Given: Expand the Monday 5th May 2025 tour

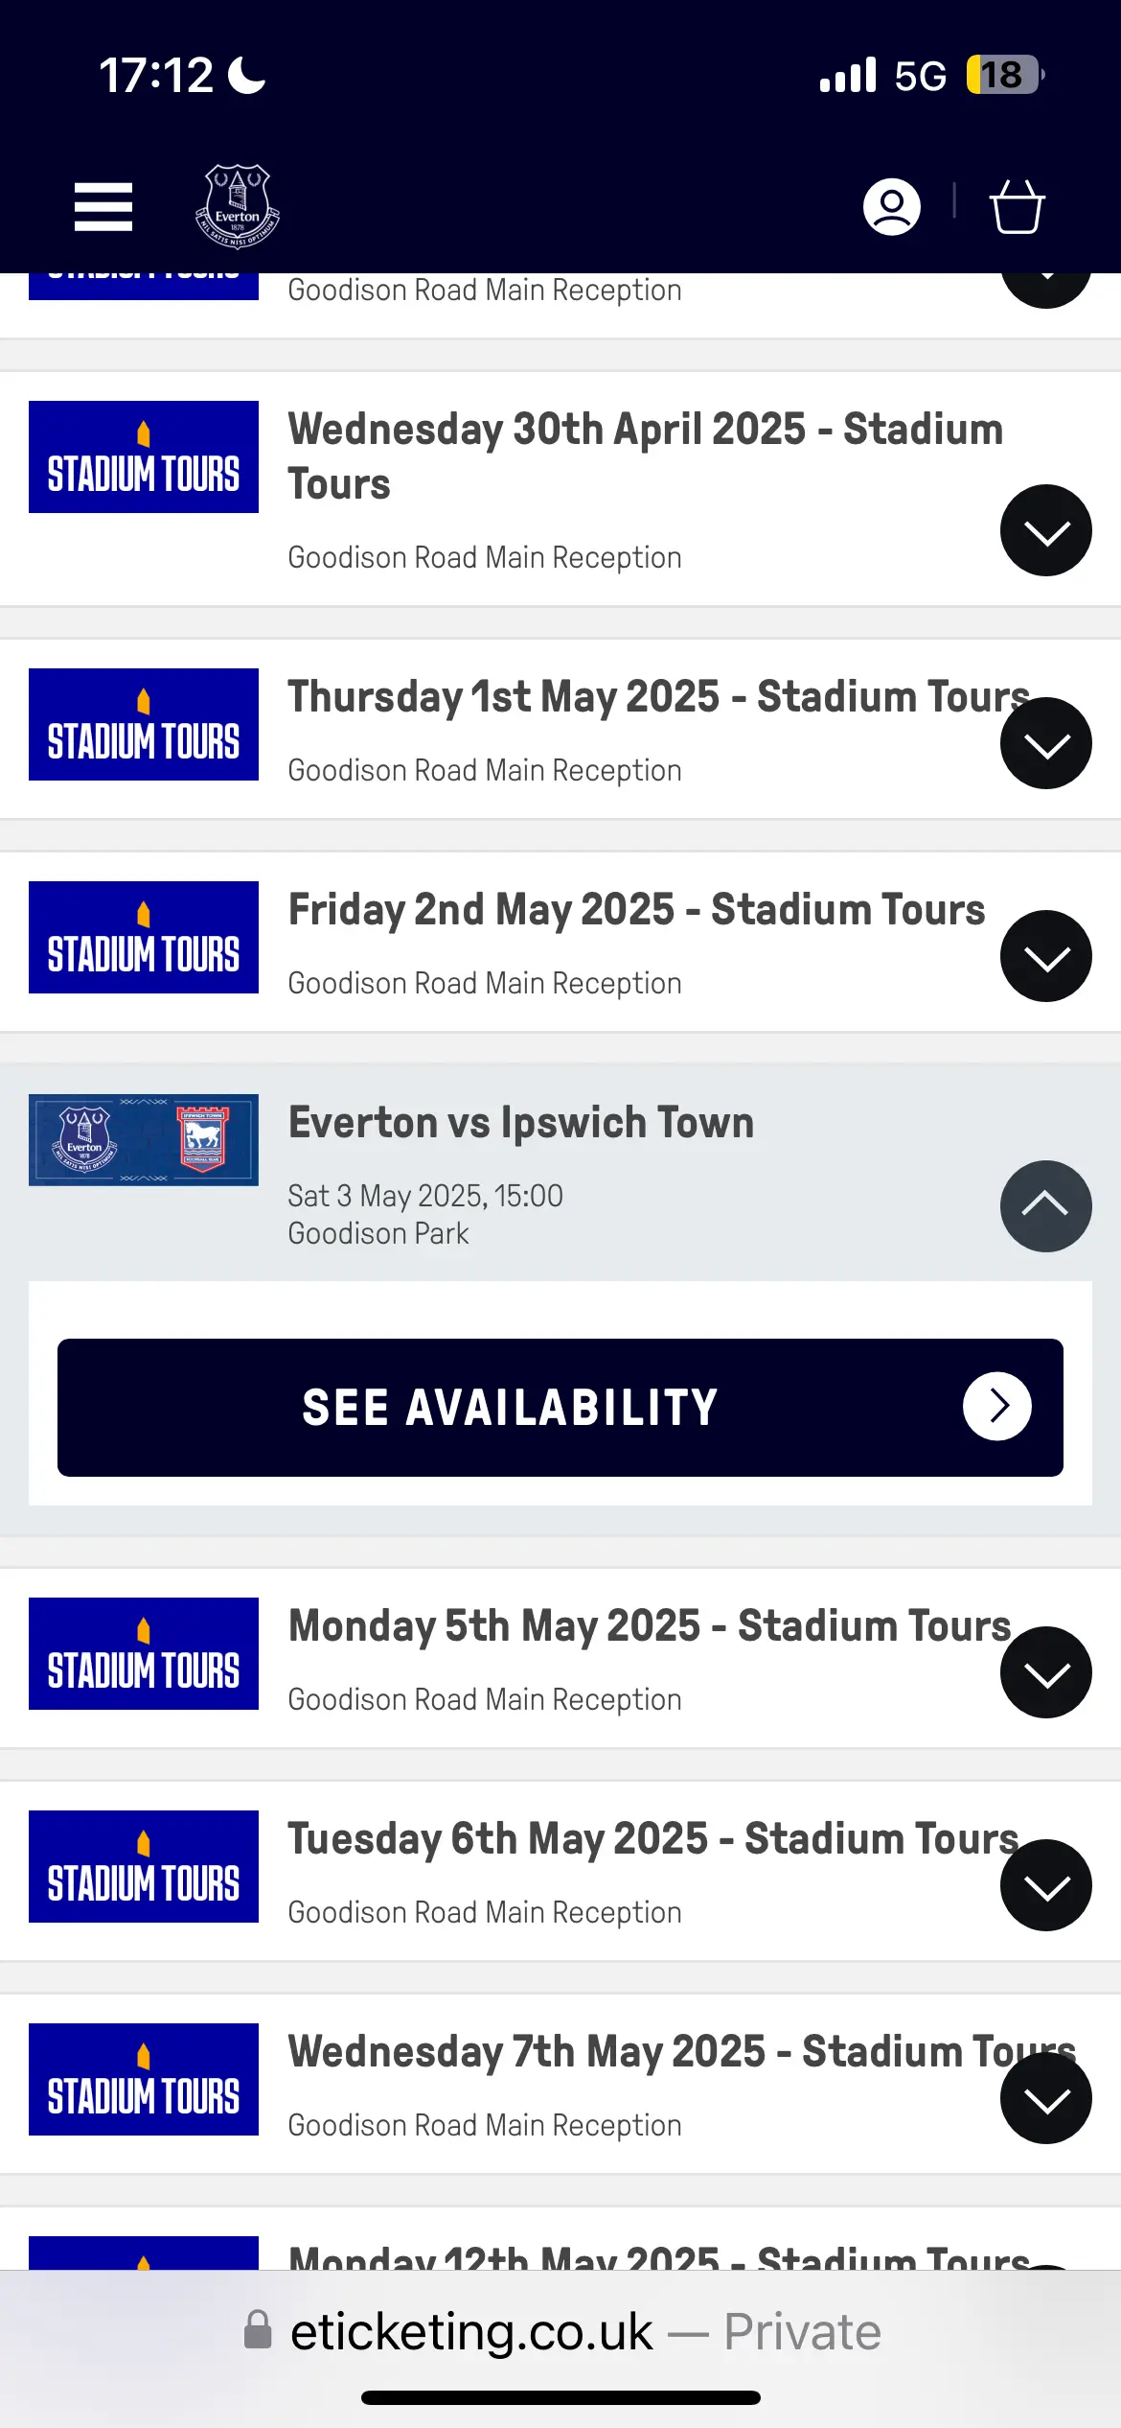Looking at the screenshot, I should tap(1045, 1672).
